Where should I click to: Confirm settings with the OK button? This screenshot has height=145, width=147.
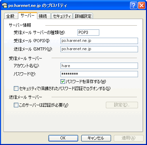point(63,138)
